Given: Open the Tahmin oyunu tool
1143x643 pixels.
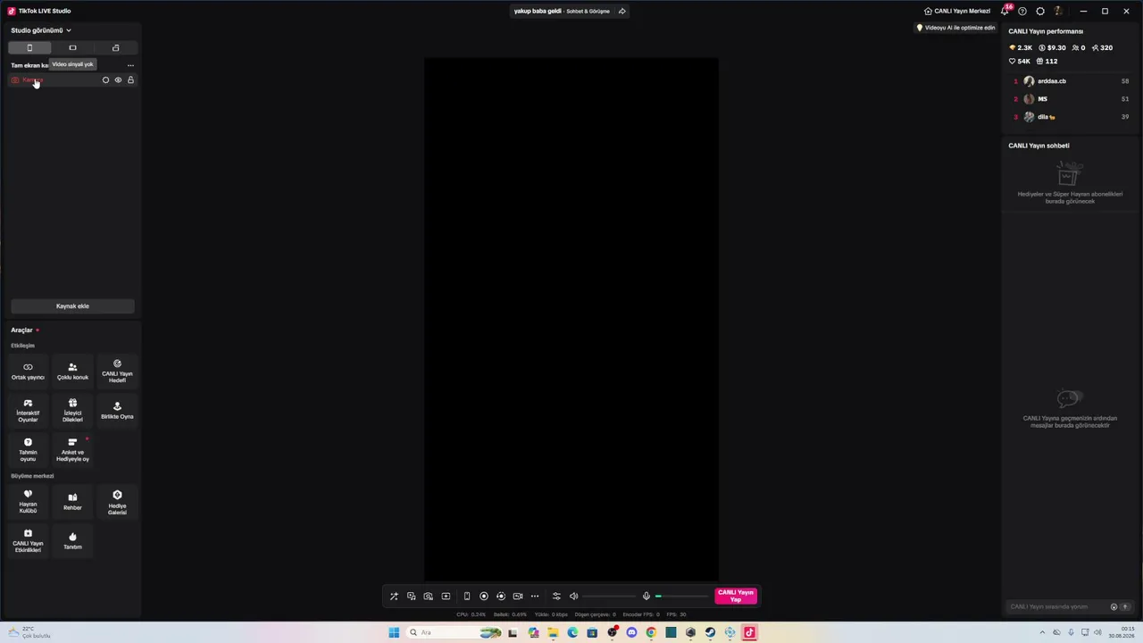Looking at the screenshot, I should pos(28,449).
